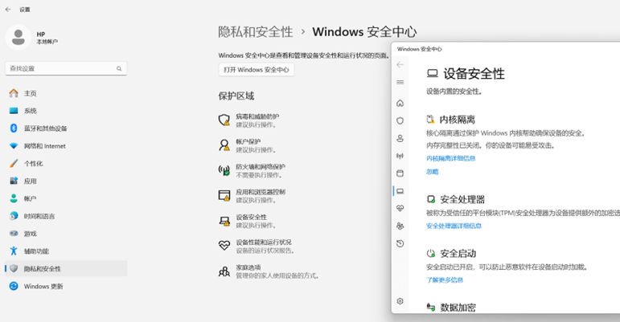Open 设备安全性 protection area in Settings
620x322 pixels.
pos(248,221)
